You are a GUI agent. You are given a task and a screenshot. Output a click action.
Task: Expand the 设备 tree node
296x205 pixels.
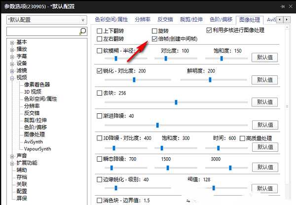coord(12,64)
